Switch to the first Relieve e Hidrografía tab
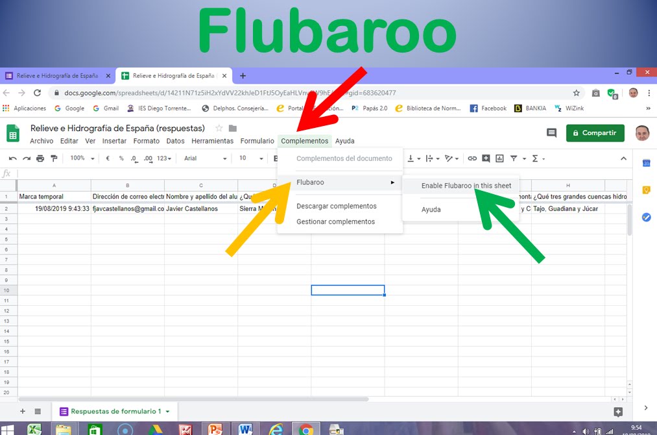 click(x=58, y=76)
